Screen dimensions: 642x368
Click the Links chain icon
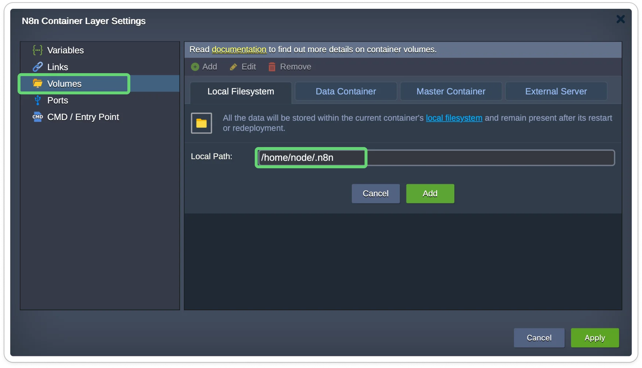[38, 67]
